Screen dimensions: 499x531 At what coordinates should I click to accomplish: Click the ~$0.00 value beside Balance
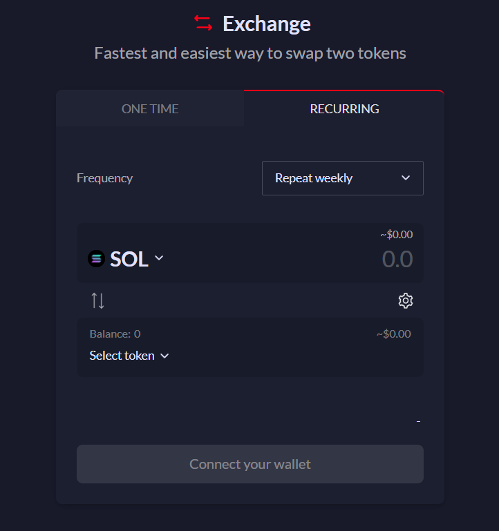[x=393, y=334]
